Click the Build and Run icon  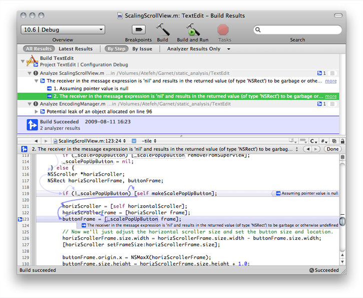(192, 30)
